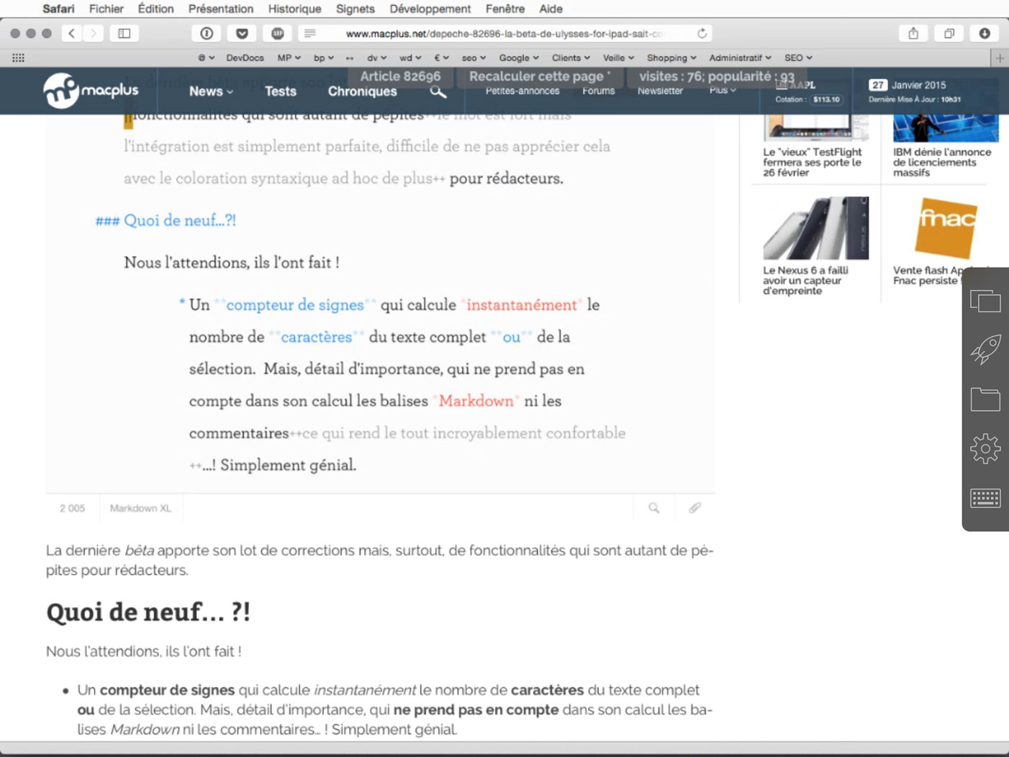Image resolution: width=1009 pixels, height=757 pixels.
Task: Expand the MP bookmarks folder
Action: point(289,58)
